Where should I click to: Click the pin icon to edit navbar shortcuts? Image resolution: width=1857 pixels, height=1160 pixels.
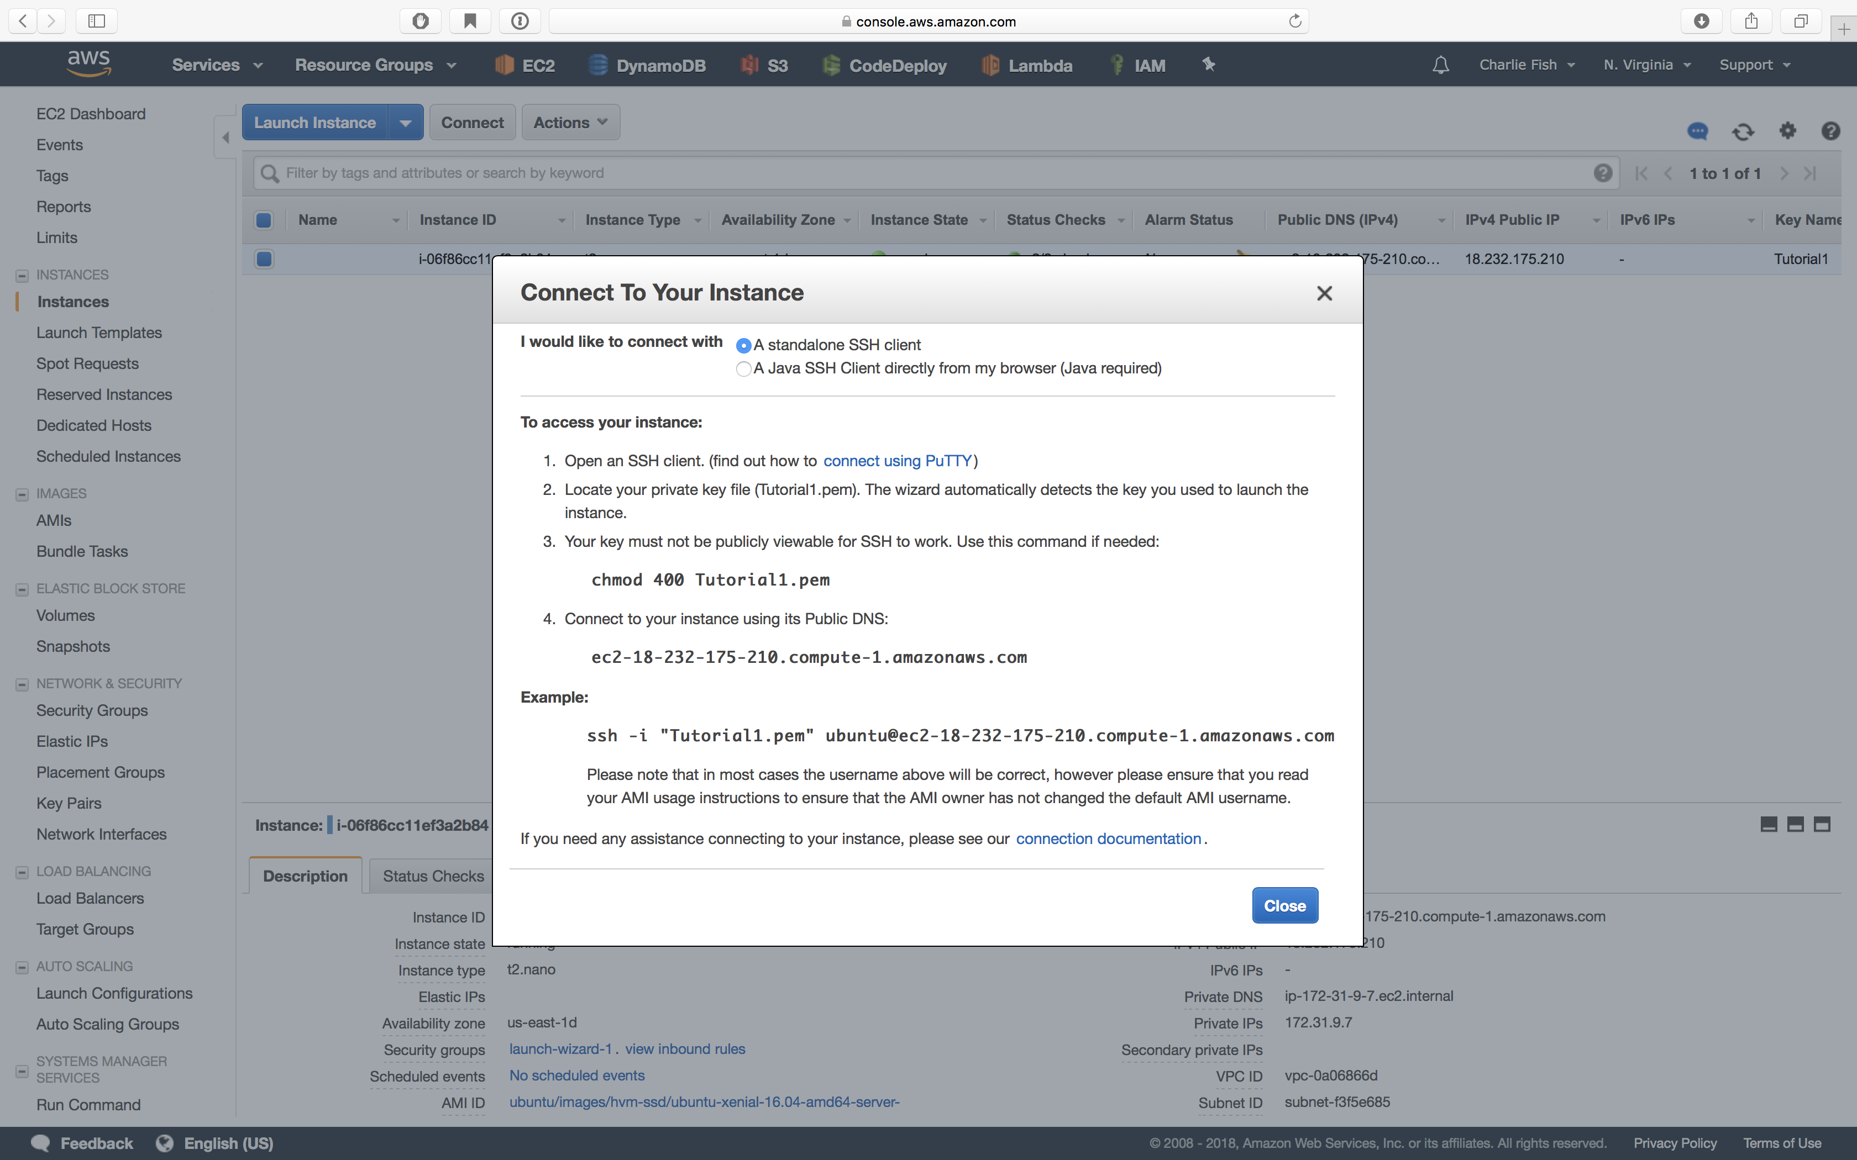click(1208, 65)
